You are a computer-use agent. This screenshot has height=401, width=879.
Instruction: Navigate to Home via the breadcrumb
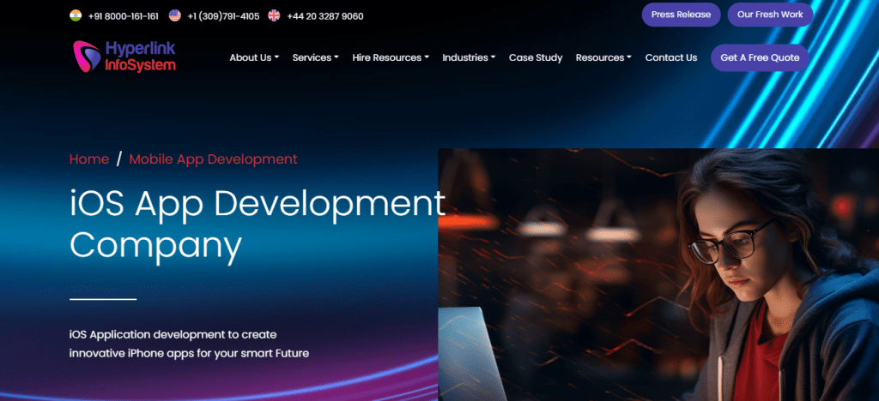tap(89, 159)
